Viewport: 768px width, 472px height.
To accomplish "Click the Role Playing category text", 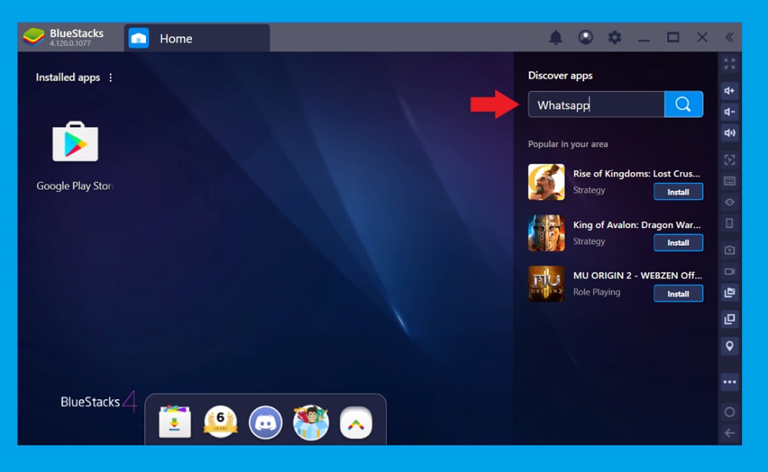I will [x=597, y=292].
